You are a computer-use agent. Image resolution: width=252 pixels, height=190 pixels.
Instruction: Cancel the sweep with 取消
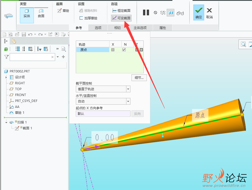[x=210, y=13]
